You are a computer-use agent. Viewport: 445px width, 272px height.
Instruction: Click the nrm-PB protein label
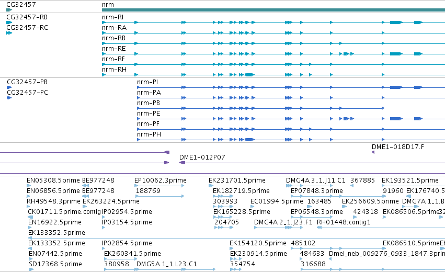pos(148,103)
